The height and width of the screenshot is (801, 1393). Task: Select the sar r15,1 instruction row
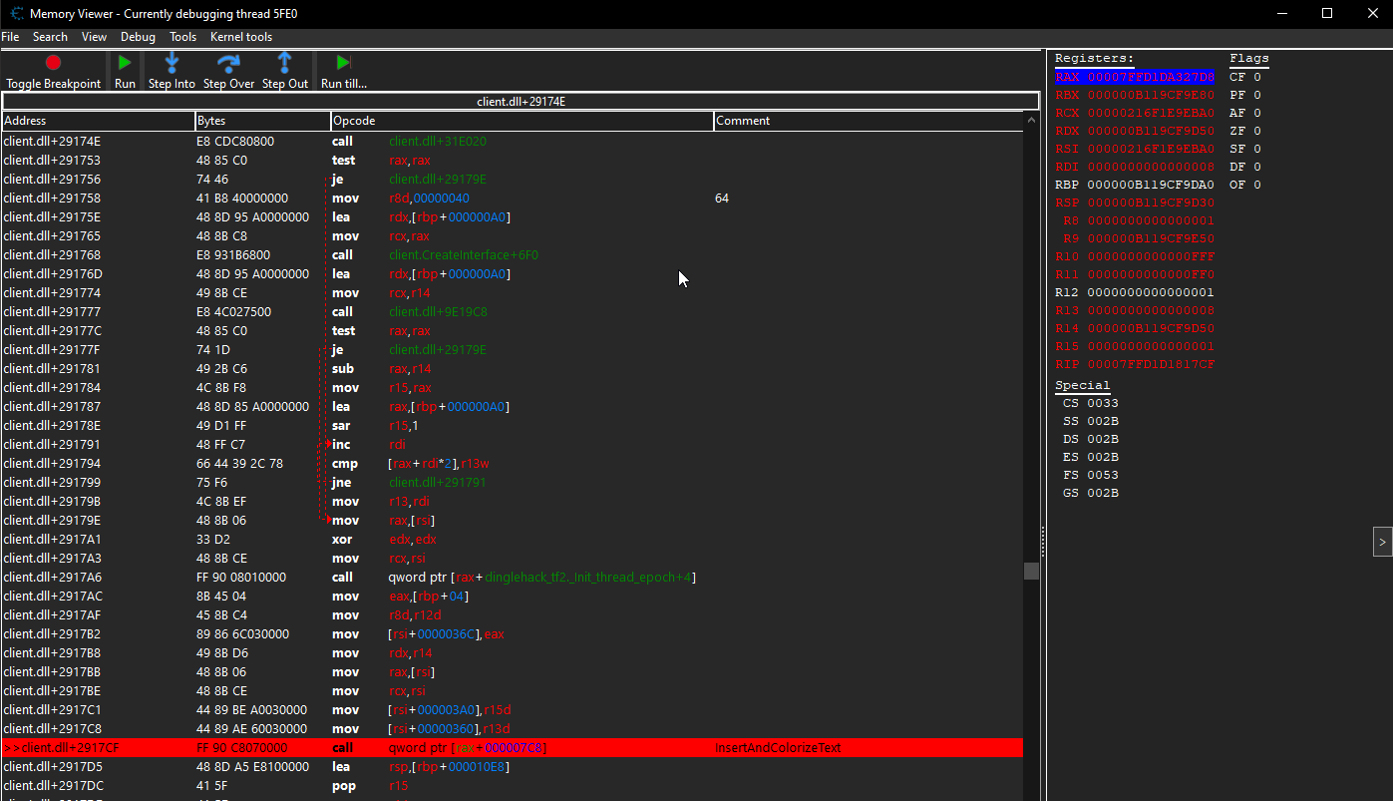513,425
